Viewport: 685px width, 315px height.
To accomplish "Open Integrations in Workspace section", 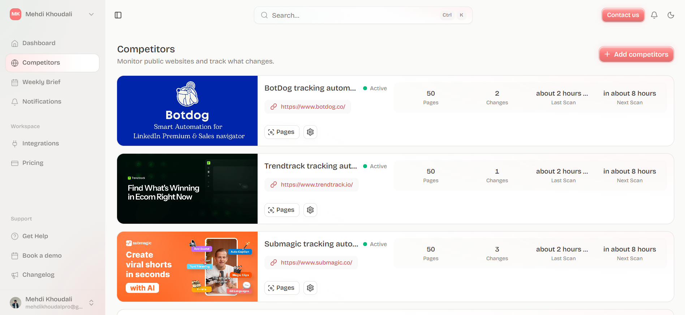I will tap(52, 144).
